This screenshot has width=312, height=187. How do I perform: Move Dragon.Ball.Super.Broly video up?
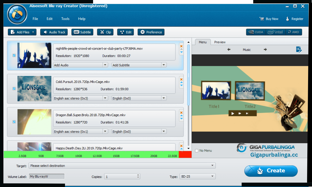point(181,116)
